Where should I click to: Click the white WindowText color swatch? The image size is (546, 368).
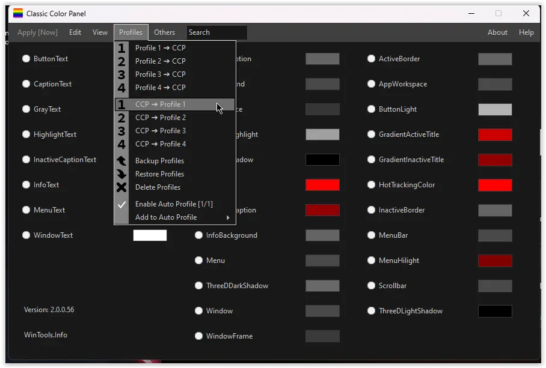[x=150, y=235]
